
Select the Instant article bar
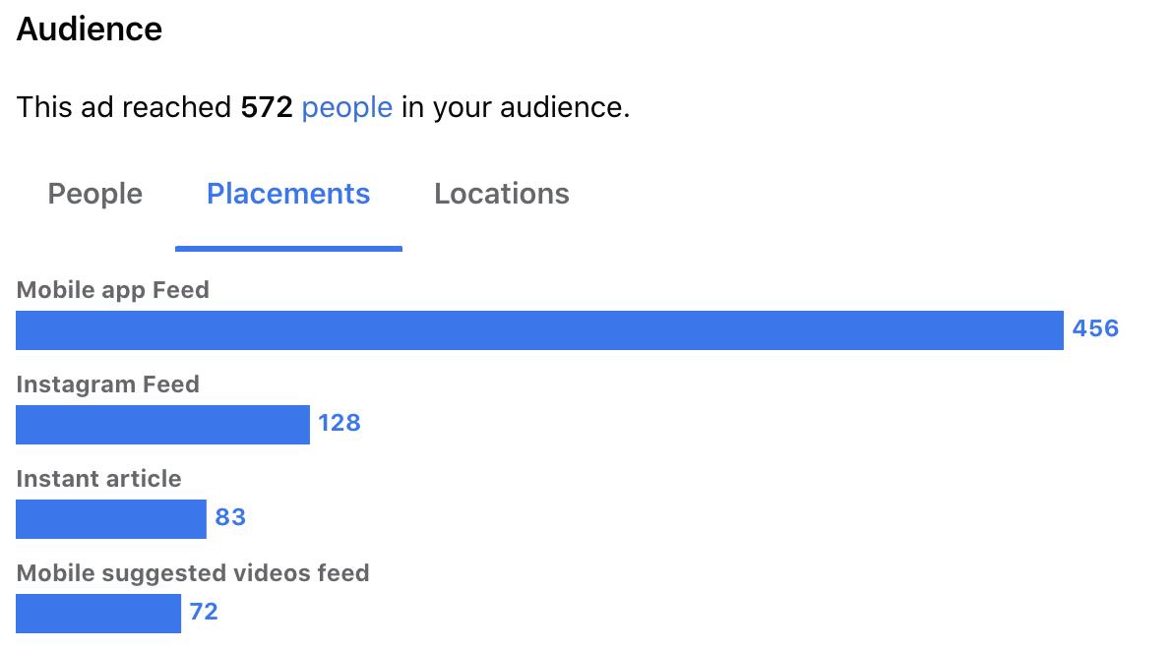tap(111, 519)
